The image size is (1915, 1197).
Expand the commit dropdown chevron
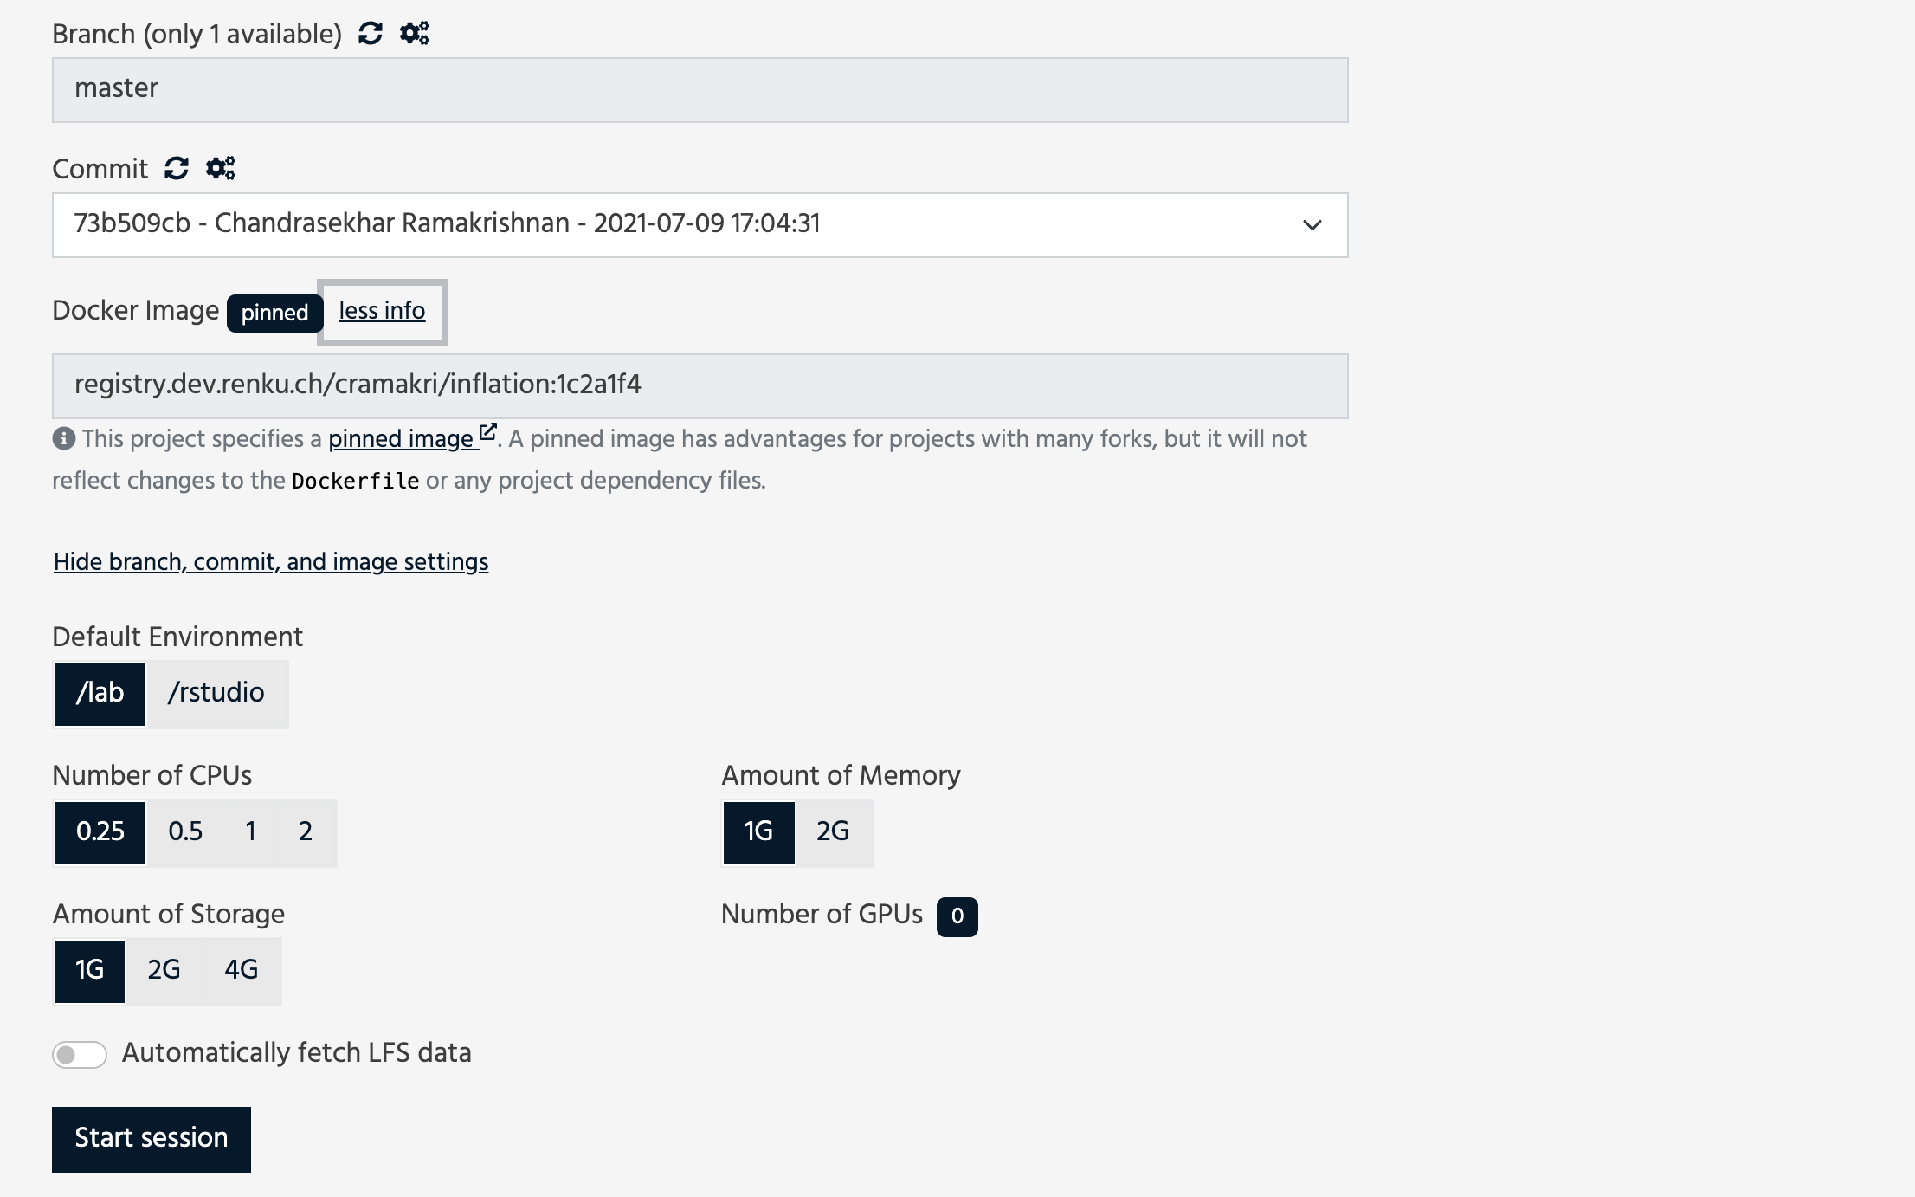1312,224
